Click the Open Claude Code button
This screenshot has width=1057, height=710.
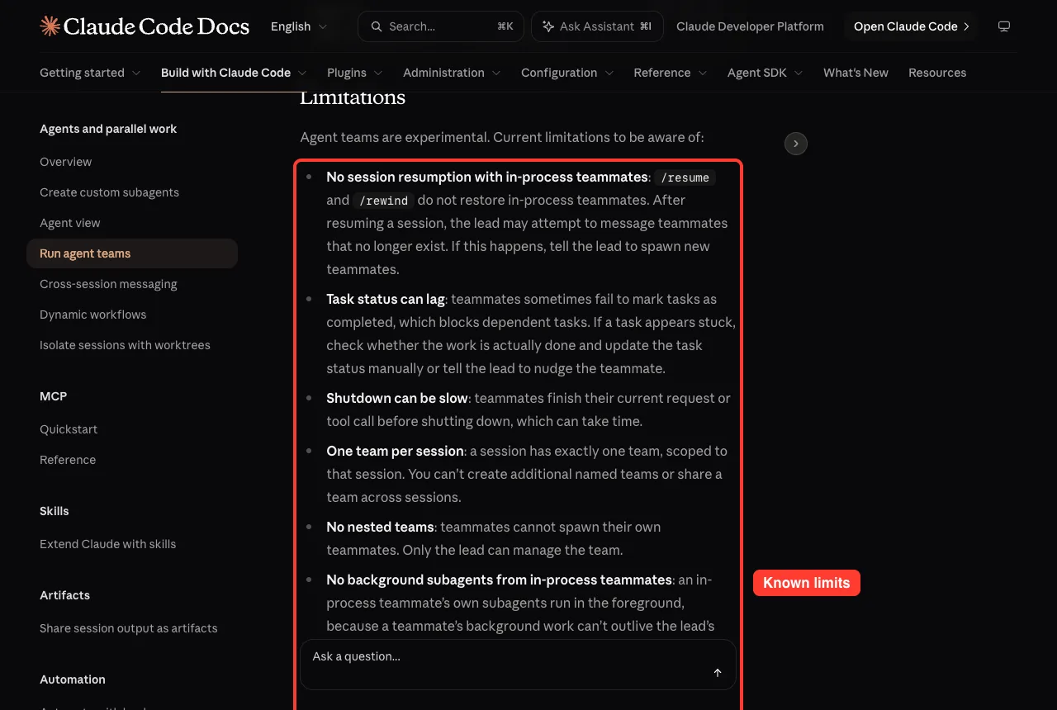point(911,26)
